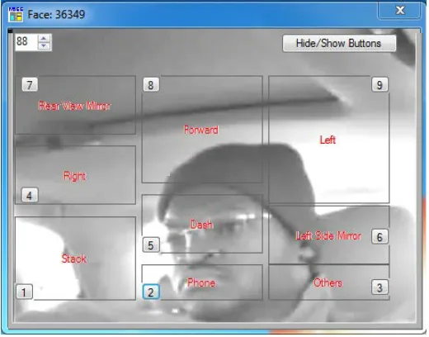Click the Hide/Show Buttons button

click(x=339, y=43)
